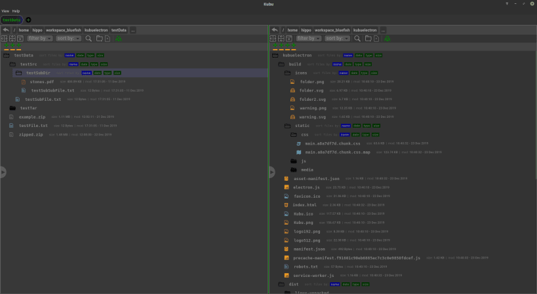Select service-worker.js in right pane
This screenshot has width=537, height=294.
pos(313,276)
